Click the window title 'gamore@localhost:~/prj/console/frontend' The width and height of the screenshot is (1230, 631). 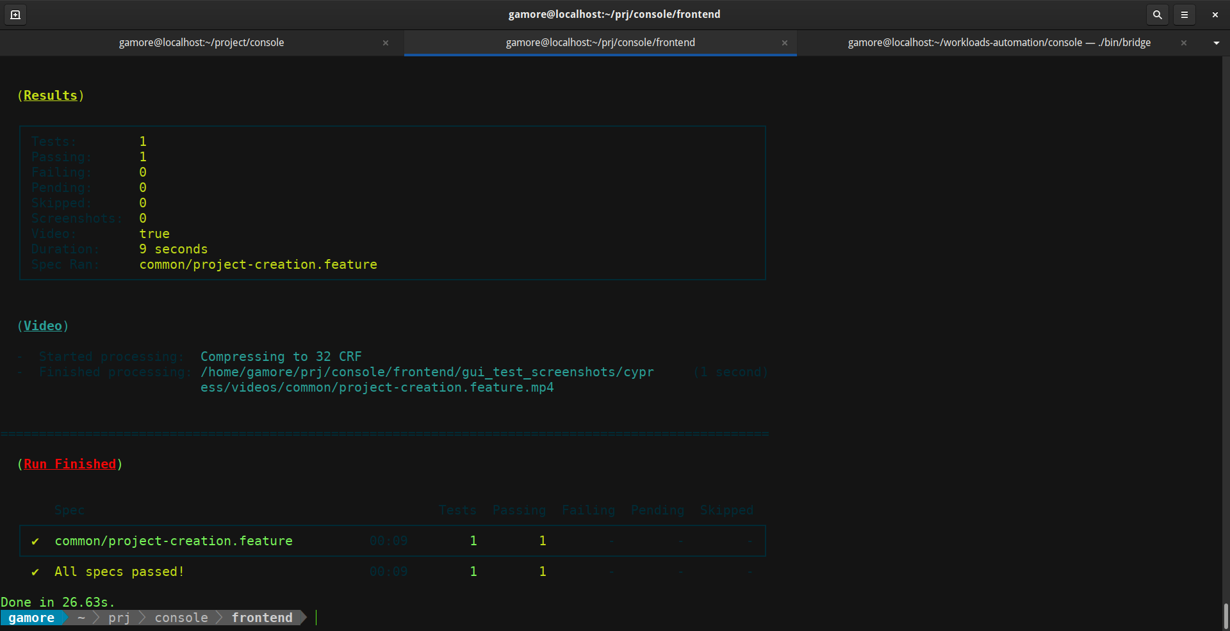coord(614,14)
